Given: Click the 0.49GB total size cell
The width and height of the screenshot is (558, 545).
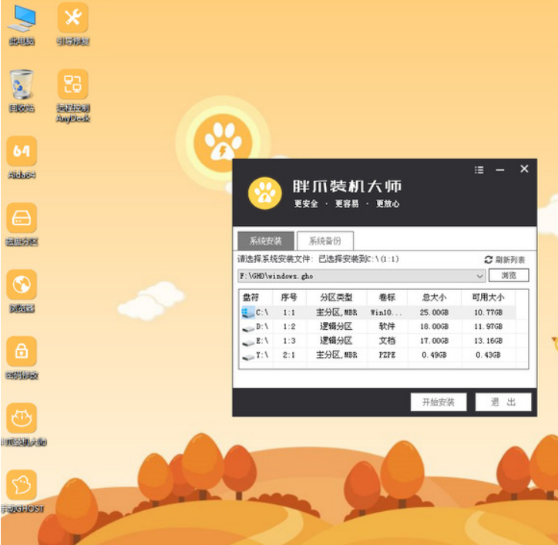Looking at the screenshot, I should coord(434,355).
